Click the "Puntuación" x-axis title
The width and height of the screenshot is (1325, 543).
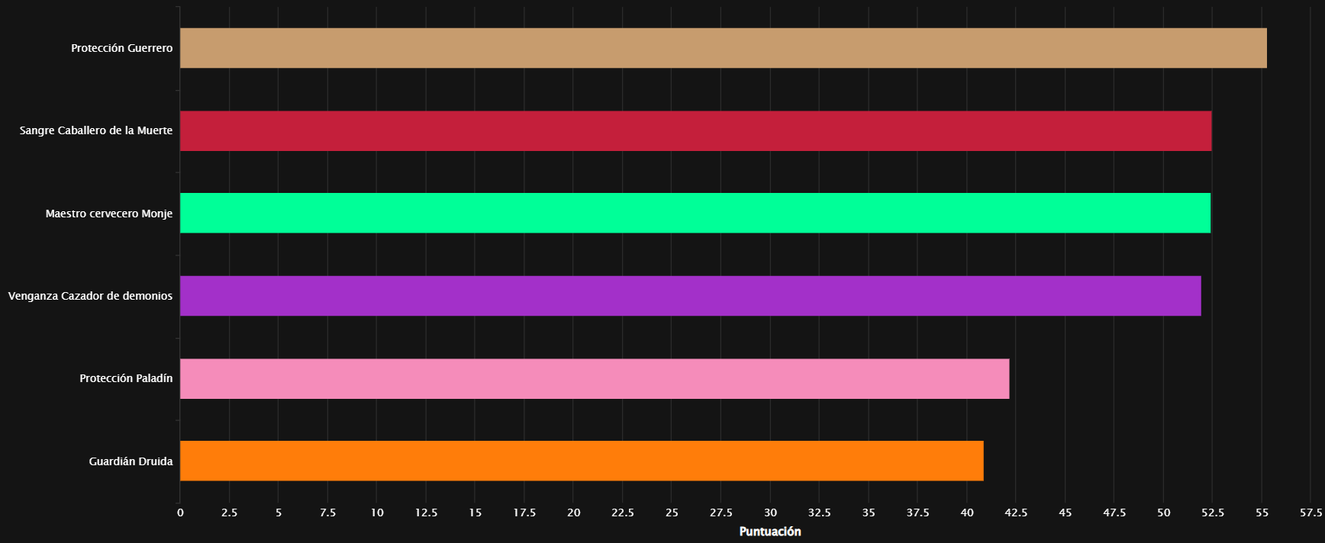click(x=769, y=532)
